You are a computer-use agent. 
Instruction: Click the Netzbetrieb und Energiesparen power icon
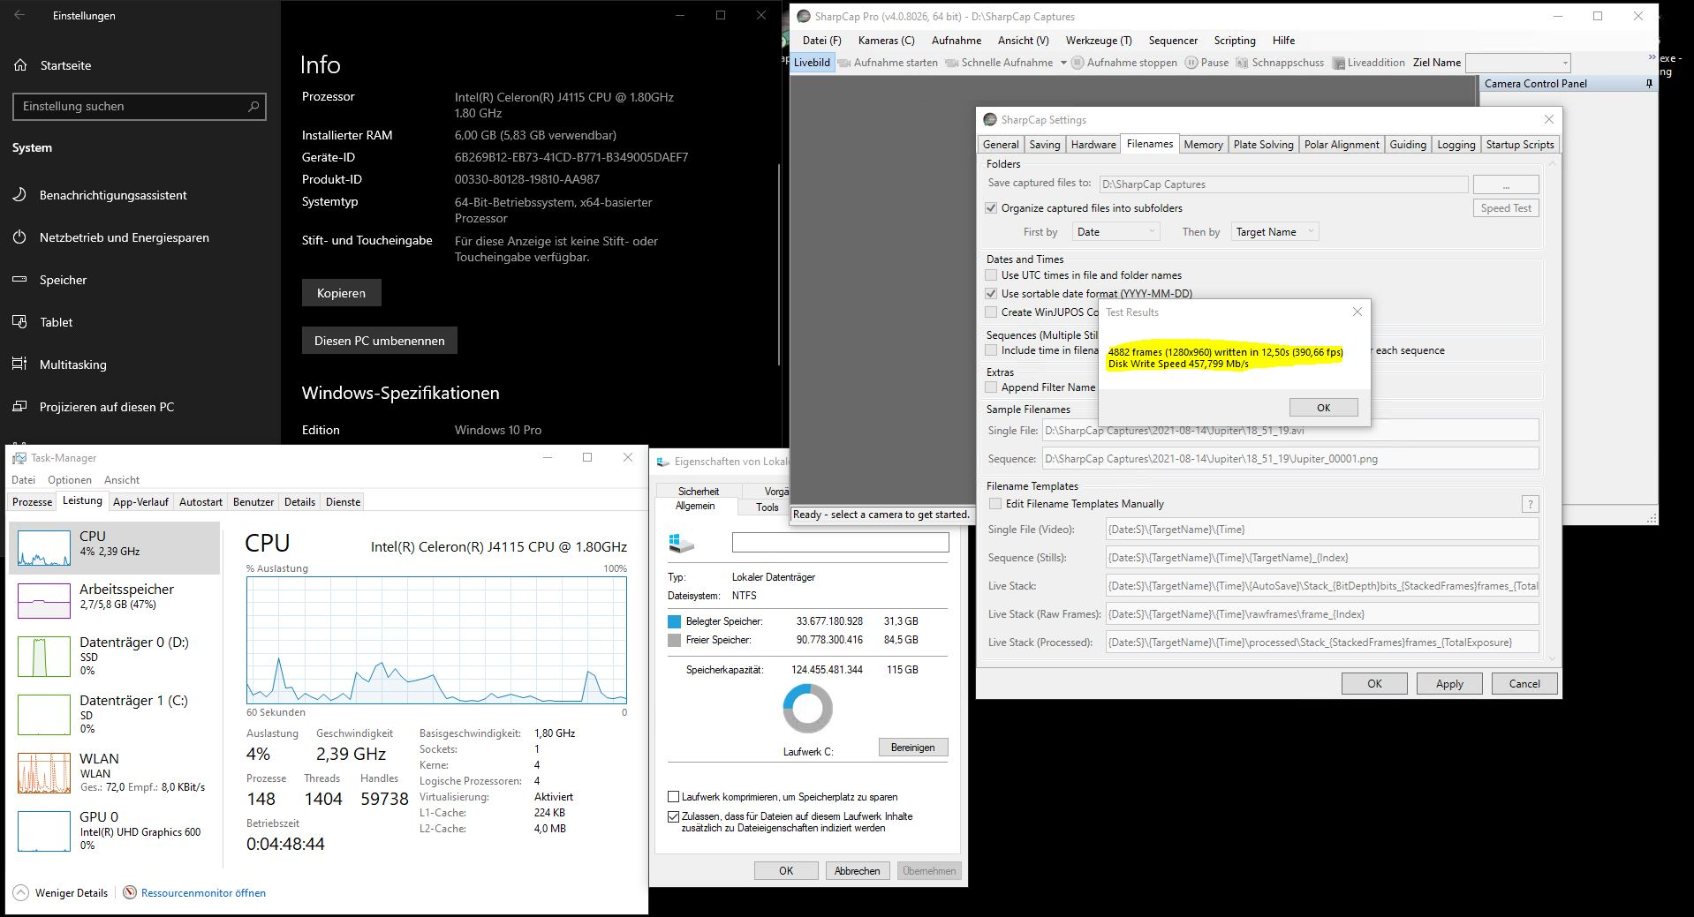click(20, 237)
